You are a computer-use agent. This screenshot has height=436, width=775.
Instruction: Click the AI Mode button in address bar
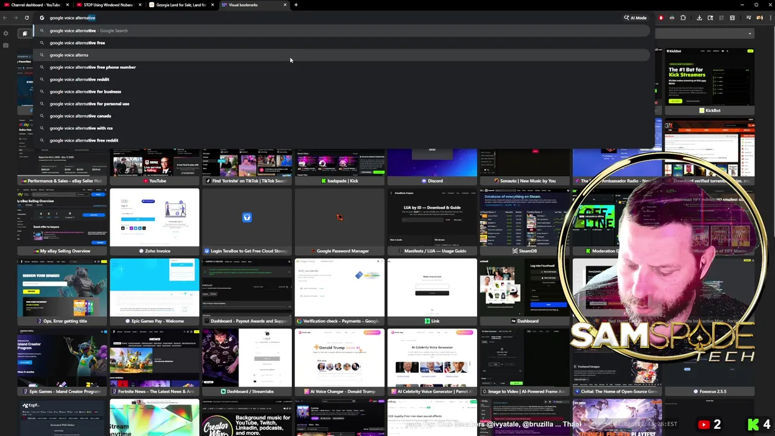(x=635, y=18)
